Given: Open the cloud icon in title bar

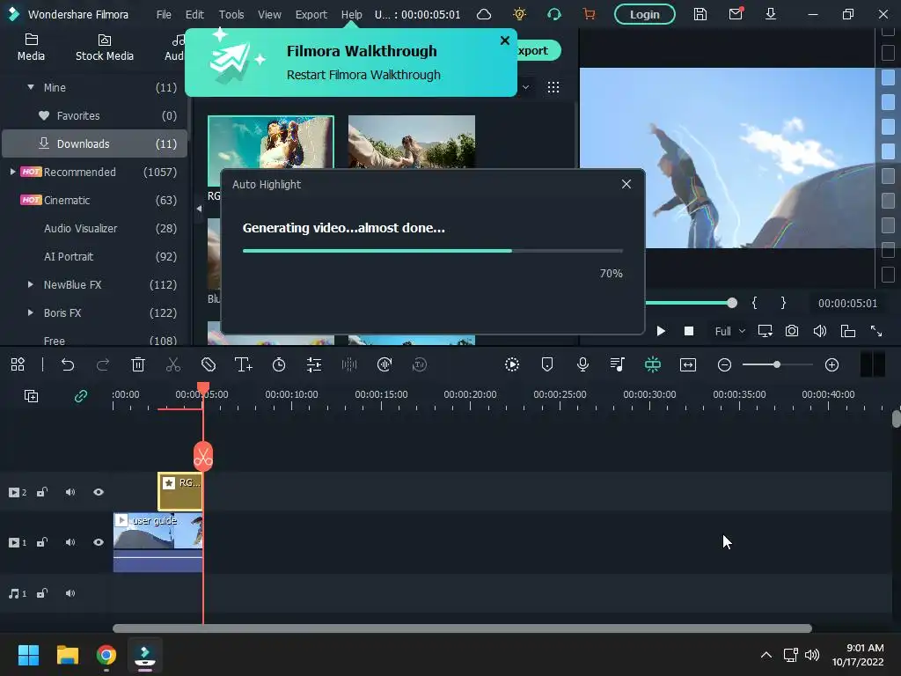Looking at the screenshot, I should coord(484,14).
